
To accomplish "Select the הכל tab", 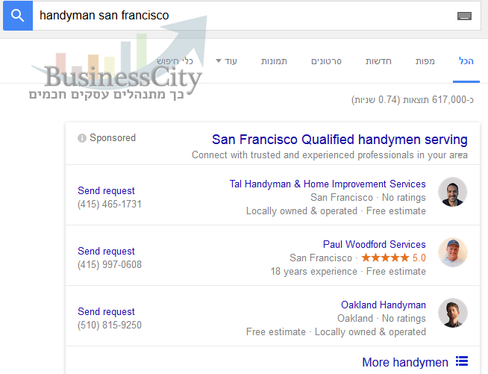I will pyautogui.click(x=466, y=61).
